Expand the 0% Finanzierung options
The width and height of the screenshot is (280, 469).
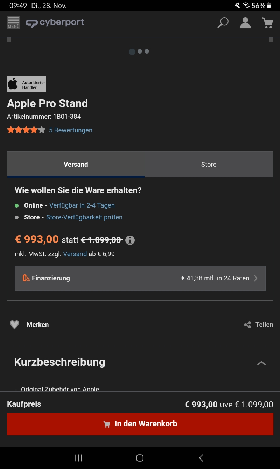pos(140,278)
